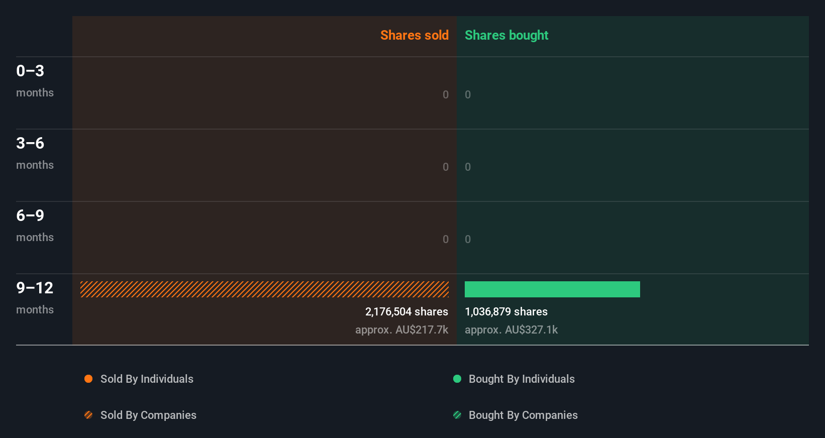The height and width of the screenshot is (438, 825).
Task: Select the 3–6 months row label
Action: 35,153
